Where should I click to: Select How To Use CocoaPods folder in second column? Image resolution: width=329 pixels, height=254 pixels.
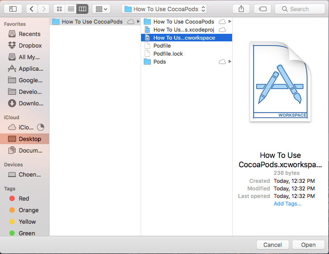pos(187,21)
